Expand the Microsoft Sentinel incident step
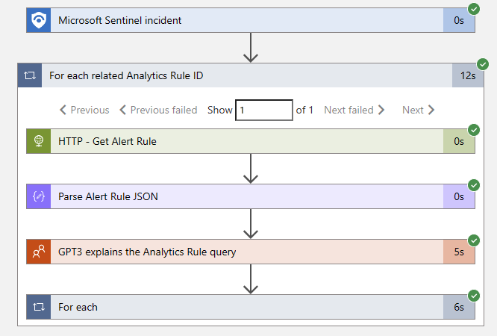497x336 pixels. tap(246, 20)
